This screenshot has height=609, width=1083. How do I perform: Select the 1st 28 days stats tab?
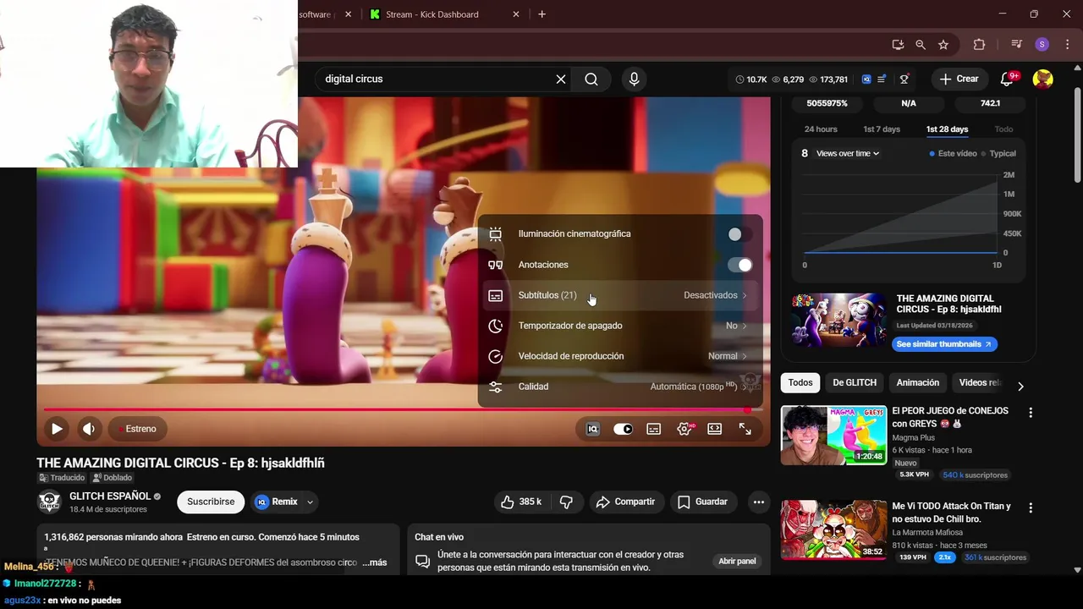click(947, 129)
